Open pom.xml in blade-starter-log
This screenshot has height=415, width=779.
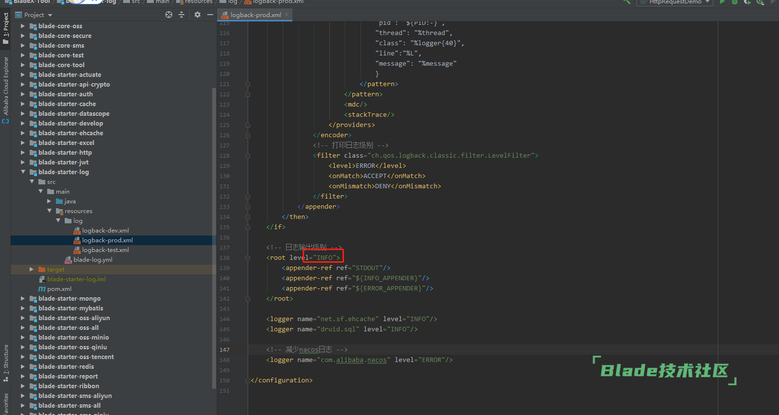point(59,289)
